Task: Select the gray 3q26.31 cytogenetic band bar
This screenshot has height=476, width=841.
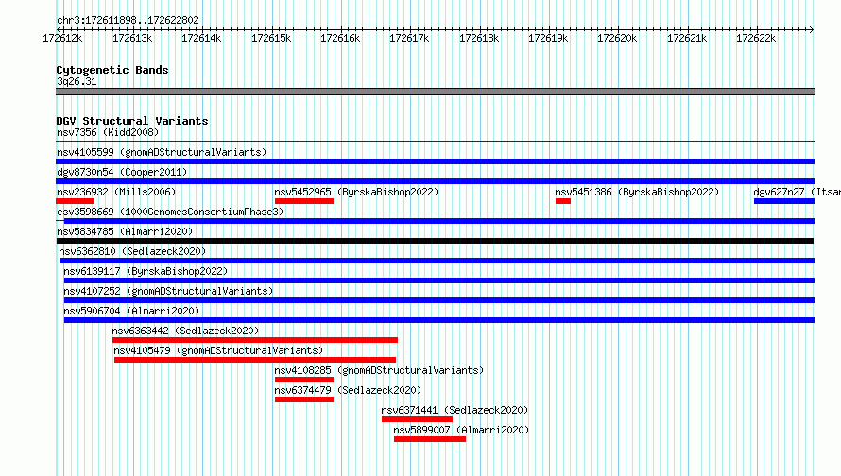Action: tap(435, 92)
